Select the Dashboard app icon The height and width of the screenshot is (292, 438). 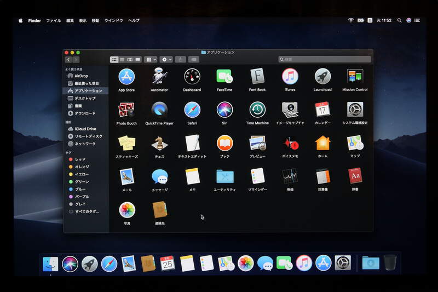[192, 76]
